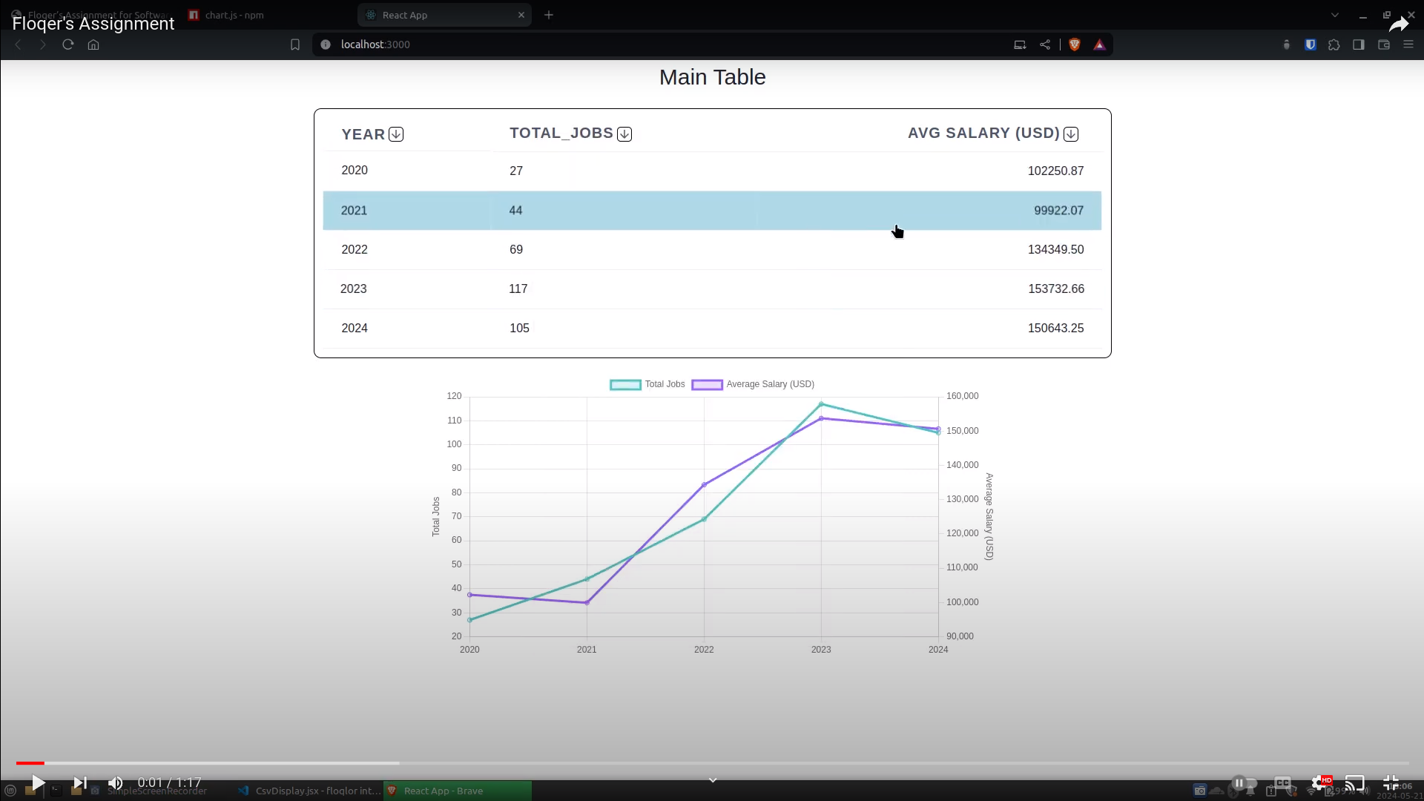Toggle Average Salary (USD) legend item

pos(753,384)
